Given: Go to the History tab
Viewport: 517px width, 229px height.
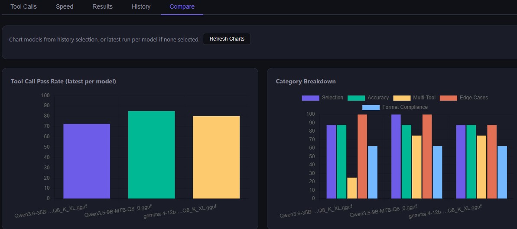Looking at the screenshot, I should 141,6.
